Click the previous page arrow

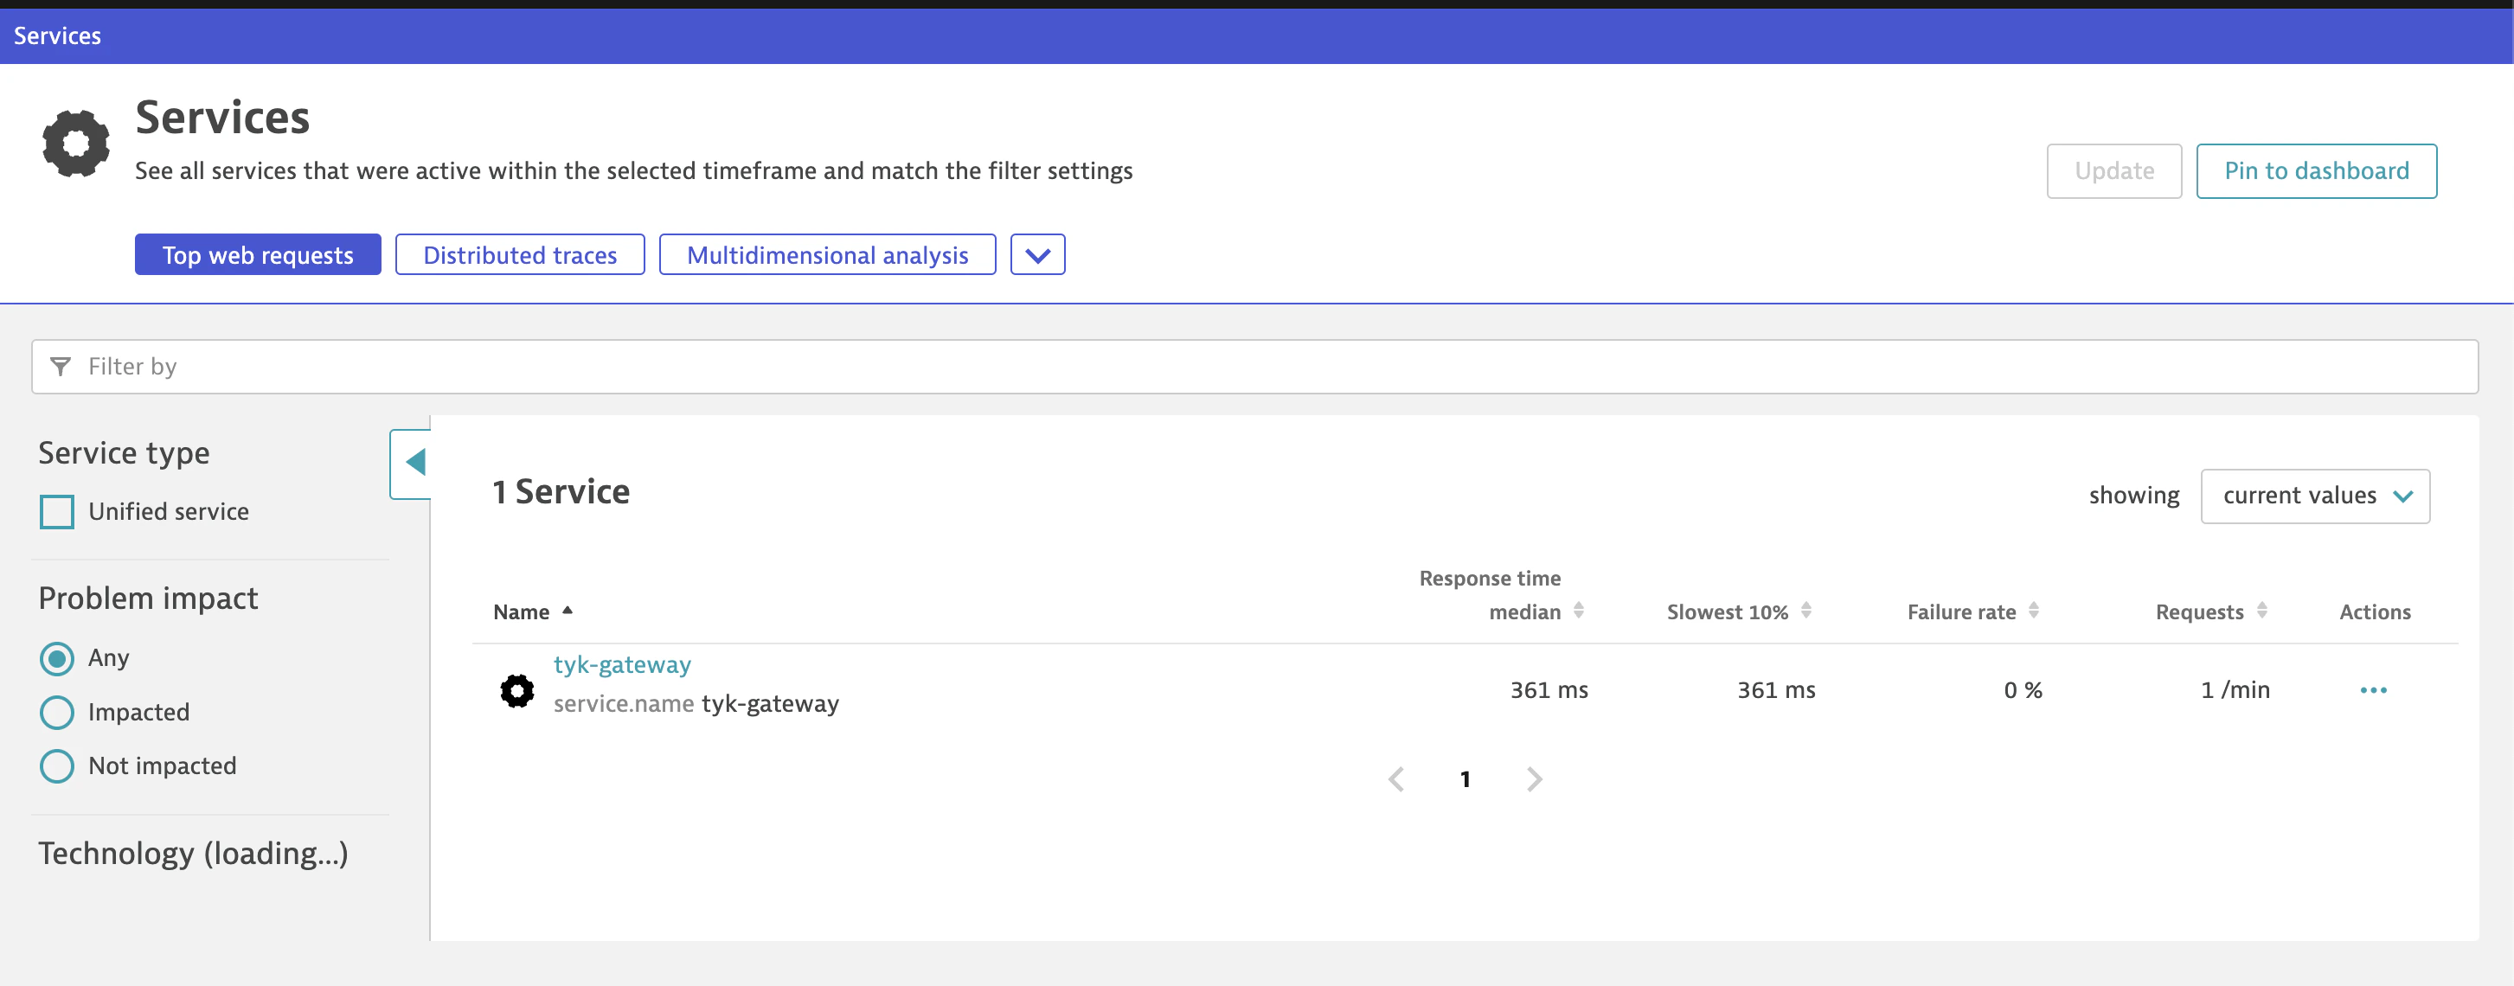click(x=1396, y=778)
